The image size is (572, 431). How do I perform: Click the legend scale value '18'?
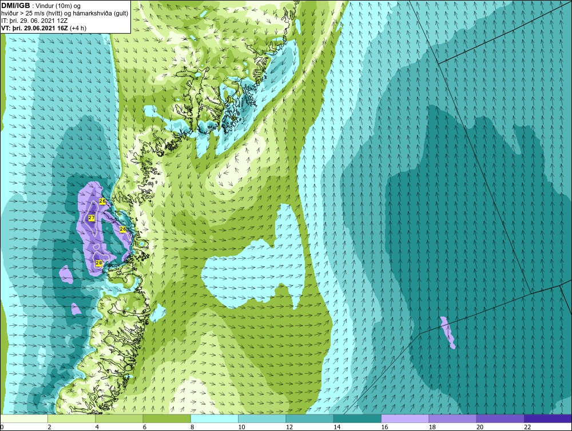tap(431, 428)
